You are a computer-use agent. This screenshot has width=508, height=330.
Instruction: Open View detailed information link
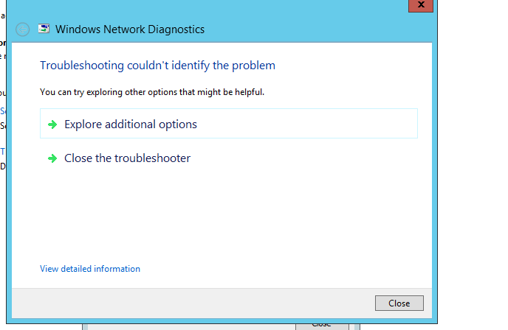[x=90, y=269]
